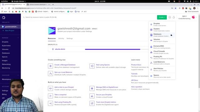This screenshot has height=112, width=200.
Task: Focus the resource search field
Action: tap(41, 17)
